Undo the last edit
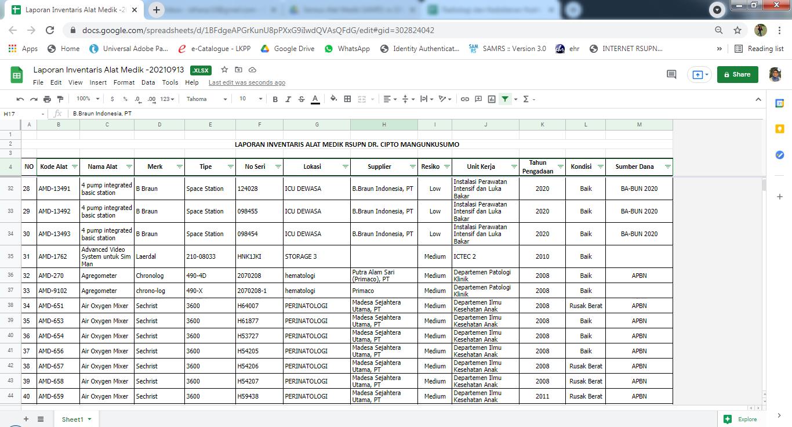This screenshot has width=792, height=427. click(20, 99)
